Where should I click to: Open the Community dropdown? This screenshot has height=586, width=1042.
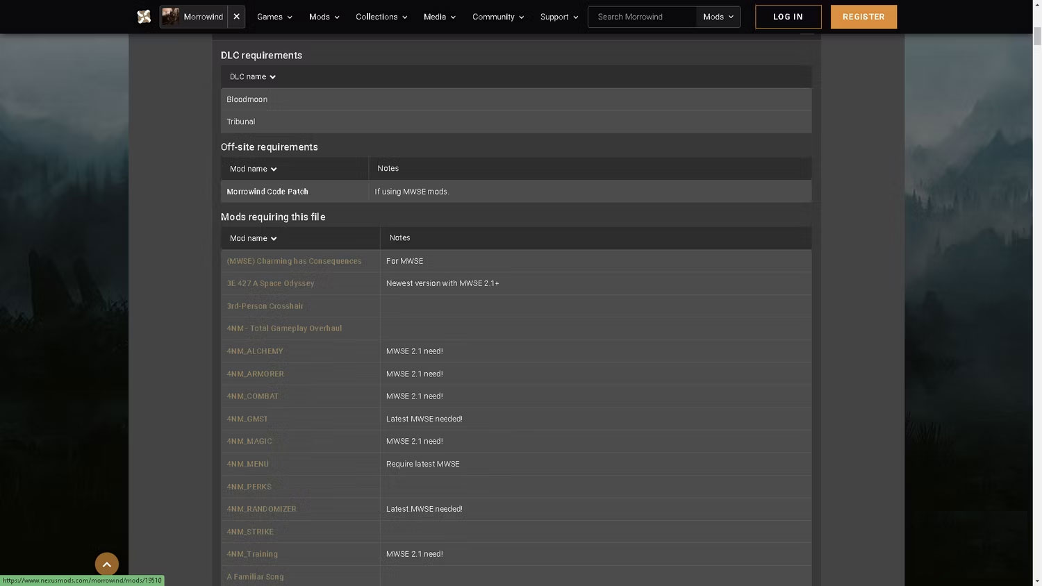(x=497, y=17)
